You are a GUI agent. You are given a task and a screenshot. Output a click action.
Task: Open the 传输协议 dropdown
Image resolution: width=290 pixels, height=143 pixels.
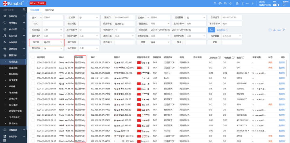pyautogui.click(x=53, y=30)
